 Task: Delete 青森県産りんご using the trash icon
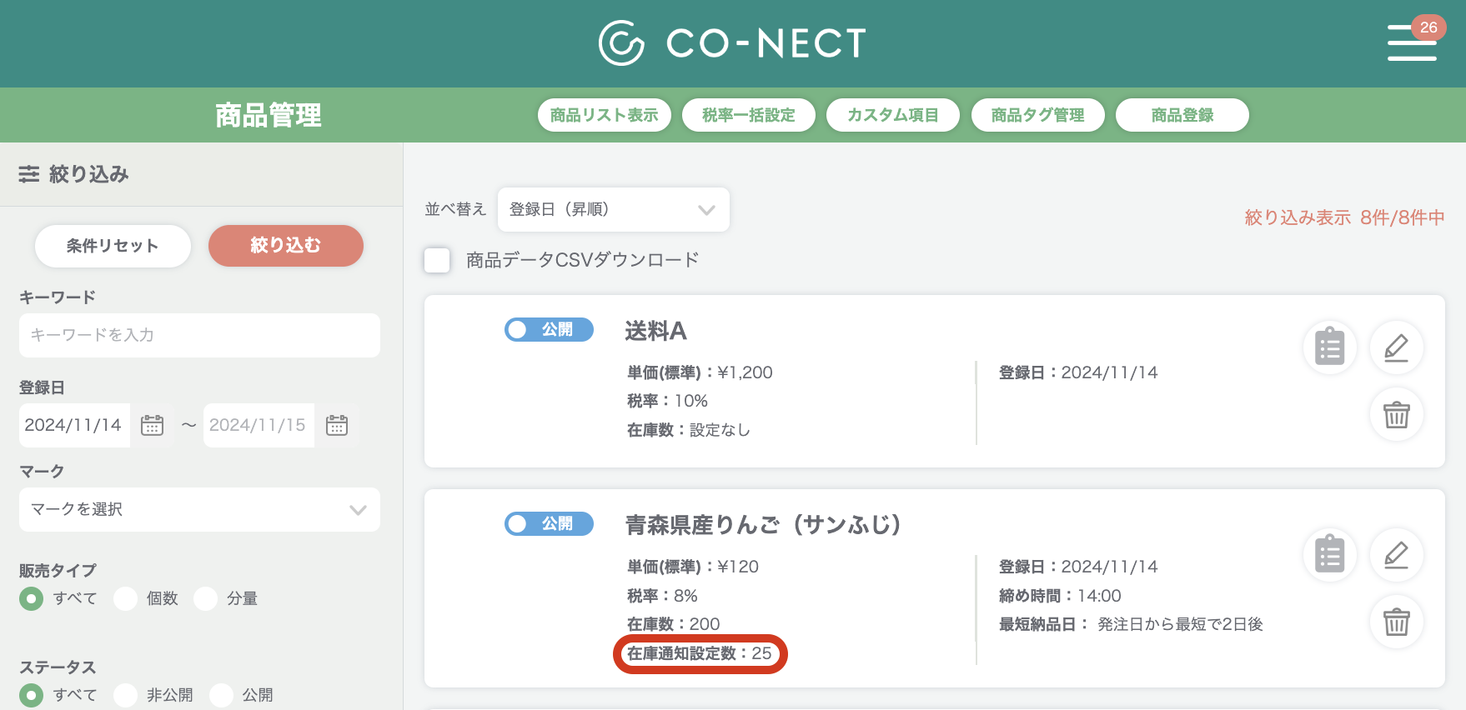point(1397,622)
